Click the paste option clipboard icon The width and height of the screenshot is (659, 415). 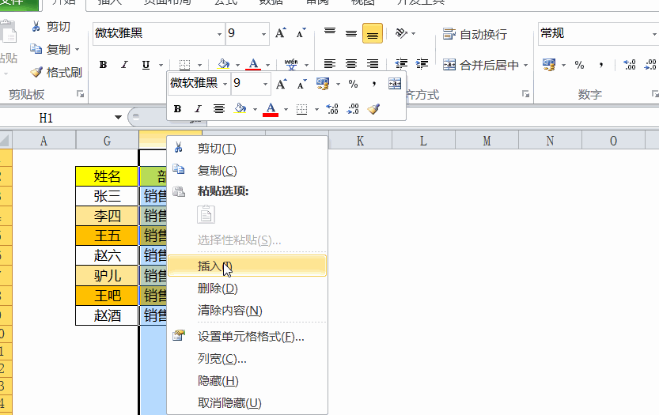pyautogui.click(x=206, y=214)
